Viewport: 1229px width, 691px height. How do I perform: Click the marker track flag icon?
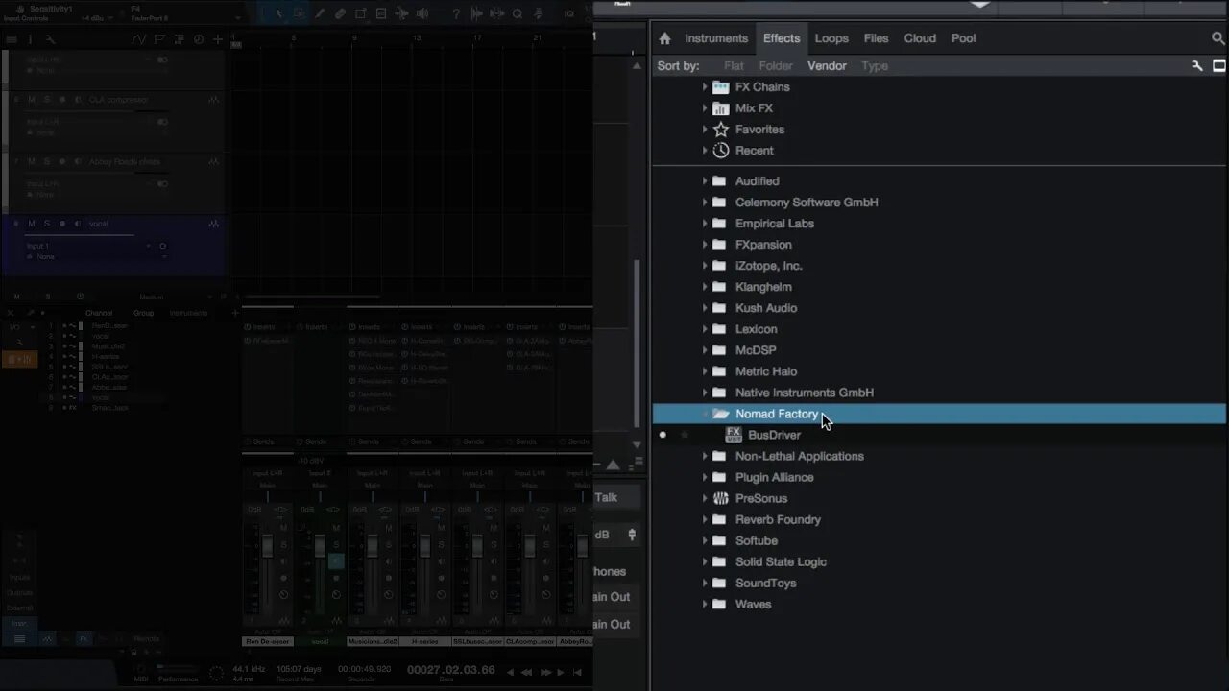point(159,39)
